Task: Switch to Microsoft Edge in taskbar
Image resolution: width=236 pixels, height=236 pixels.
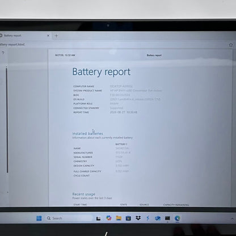Action: 177,218
